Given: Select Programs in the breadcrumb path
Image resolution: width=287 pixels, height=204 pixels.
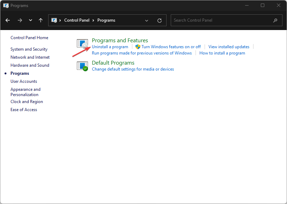Looking at the screenshot, I should tap(106, 20).
